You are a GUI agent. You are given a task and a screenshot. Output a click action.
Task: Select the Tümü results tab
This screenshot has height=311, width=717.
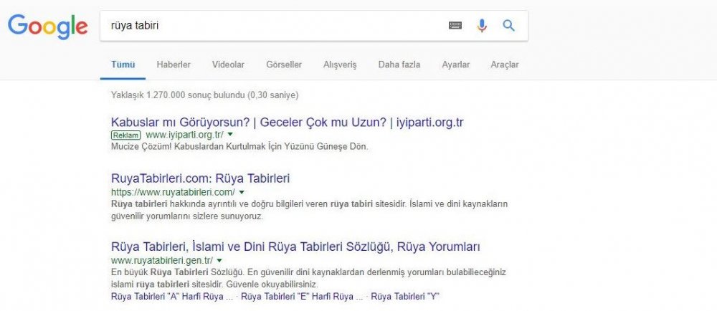click(x=123, y=64)
